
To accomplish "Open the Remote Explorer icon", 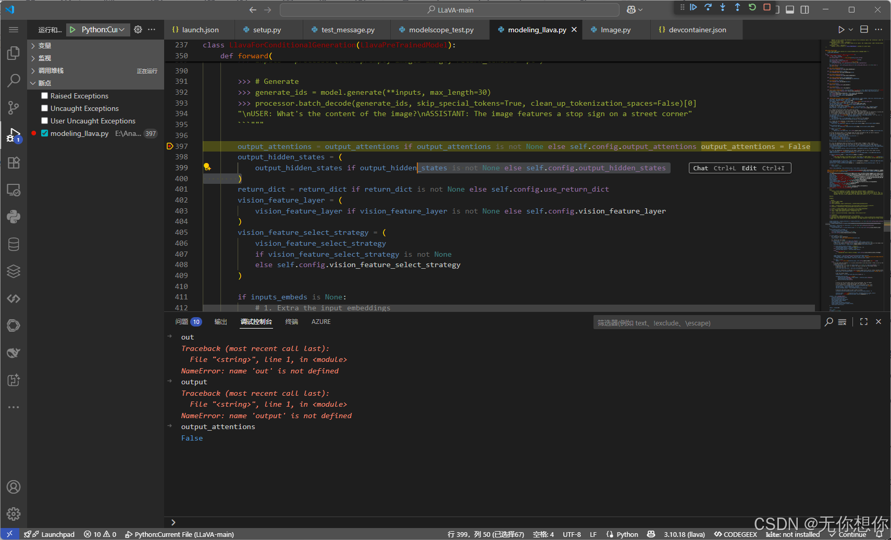I will coord(14,190).
